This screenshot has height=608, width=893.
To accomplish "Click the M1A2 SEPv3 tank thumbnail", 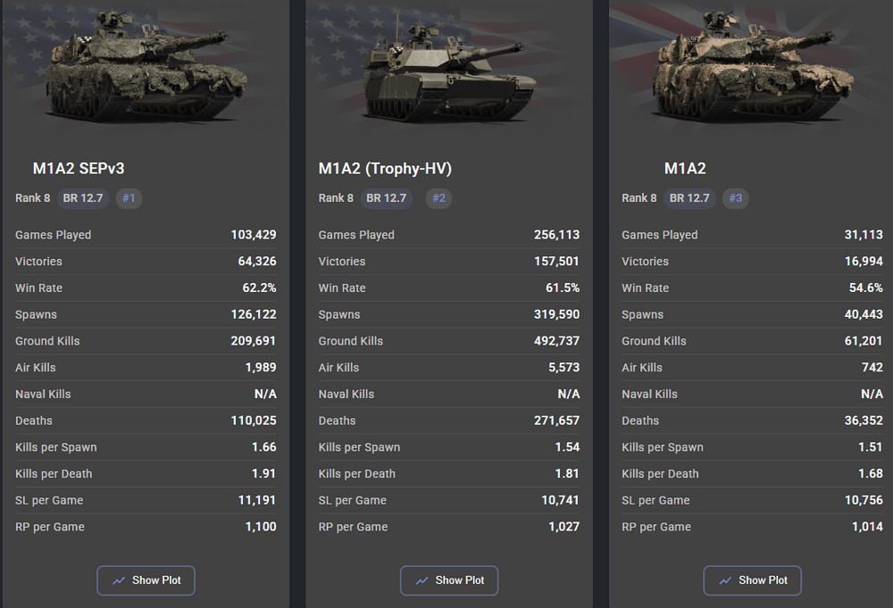I will 147,69.
